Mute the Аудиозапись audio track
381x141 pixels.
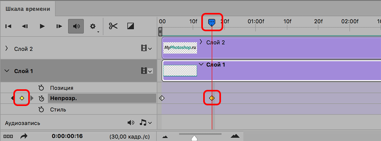[x=130, y=123]
